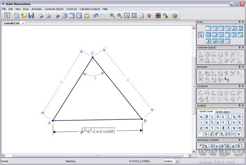Close the cosrule2.mi document tab
Image resolution: width=246 pixels, height=165 pixels.
click(23, 23)
